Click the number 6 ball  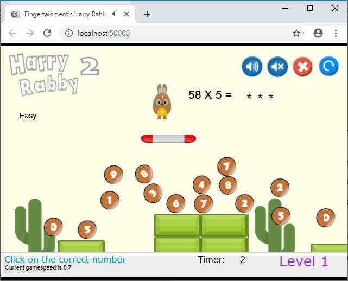(176, 203)
